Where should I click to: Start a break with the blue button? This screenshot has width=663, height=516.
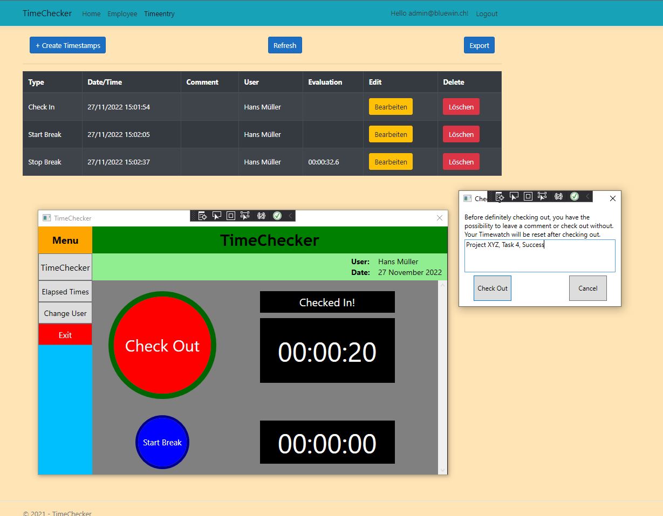tap(162, 442)
